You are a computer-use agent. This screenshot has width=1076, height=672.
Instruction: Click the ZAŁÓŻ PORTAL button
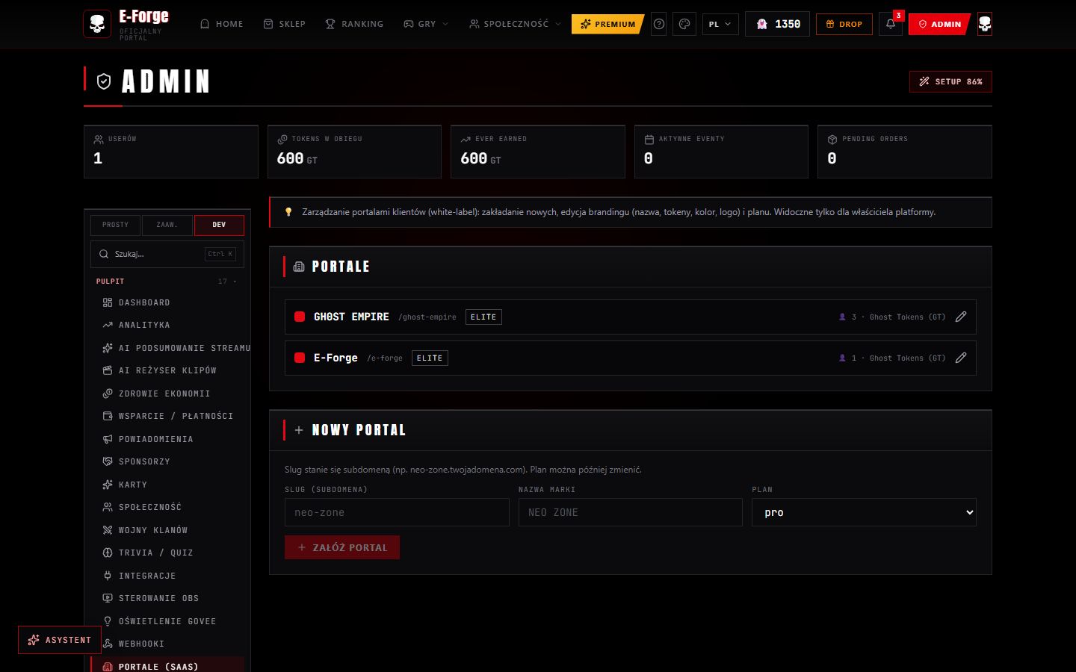coord(342,547)
